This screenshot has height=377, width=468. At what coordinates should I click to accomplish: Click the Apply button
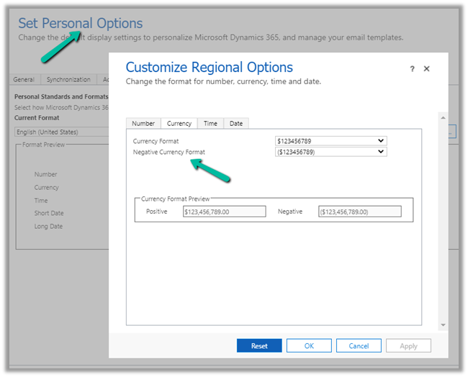pyautogui.click(x=408, y=346)
